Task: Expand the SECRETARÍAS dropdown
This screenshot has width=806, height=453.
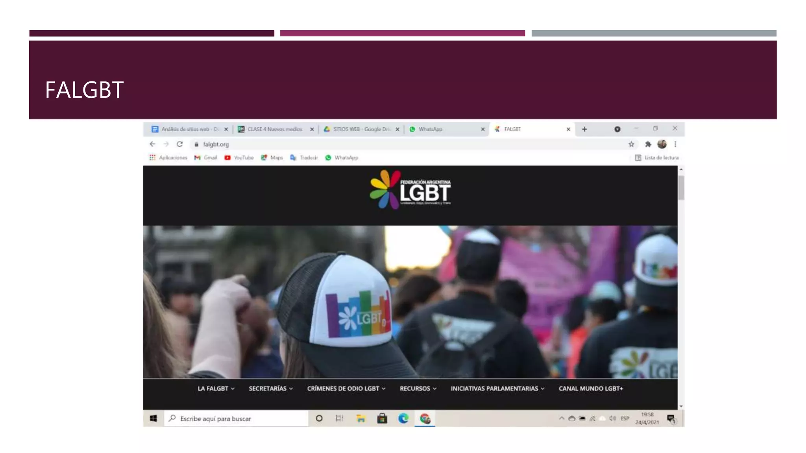Action: [x=271, y=389]
